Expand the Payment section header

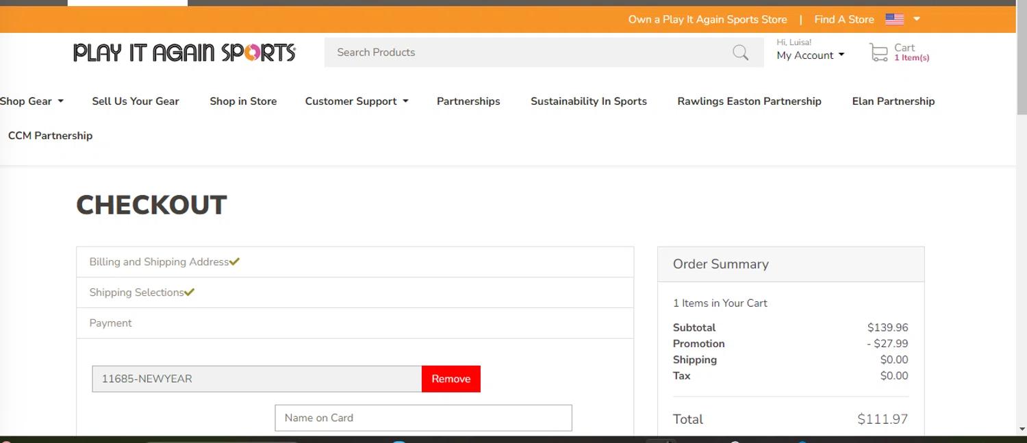(x=355, y=323)
